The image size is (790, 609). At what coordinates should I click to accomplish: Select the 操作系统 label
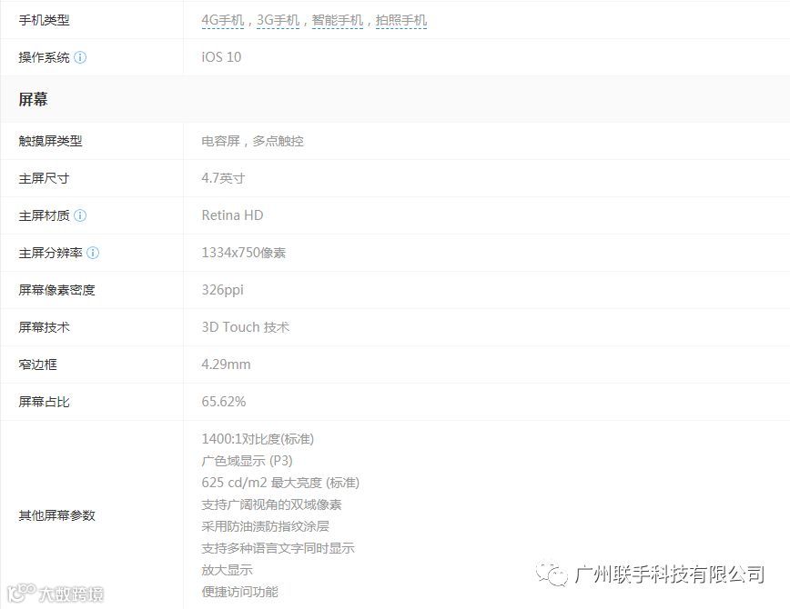click(x=44, y=57)
